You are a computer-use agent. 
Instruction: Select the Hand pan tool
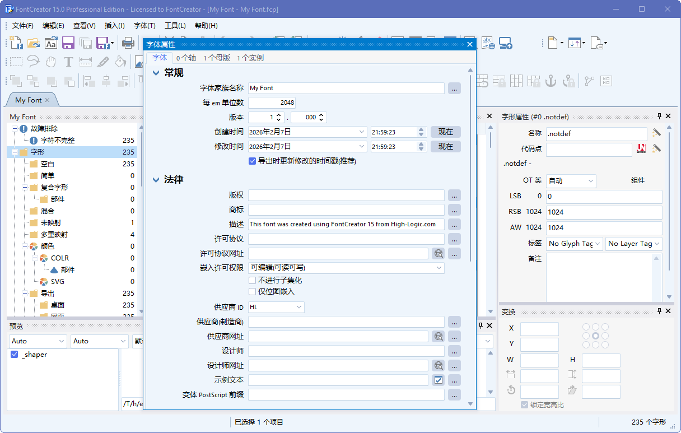pos(50,62)
